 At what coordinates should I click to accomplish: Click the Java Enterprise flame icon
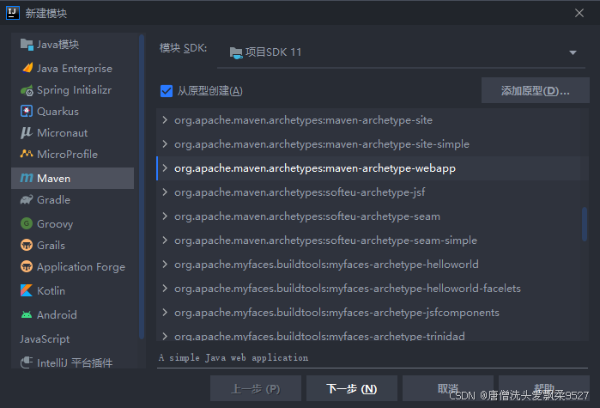coord(27,68)
